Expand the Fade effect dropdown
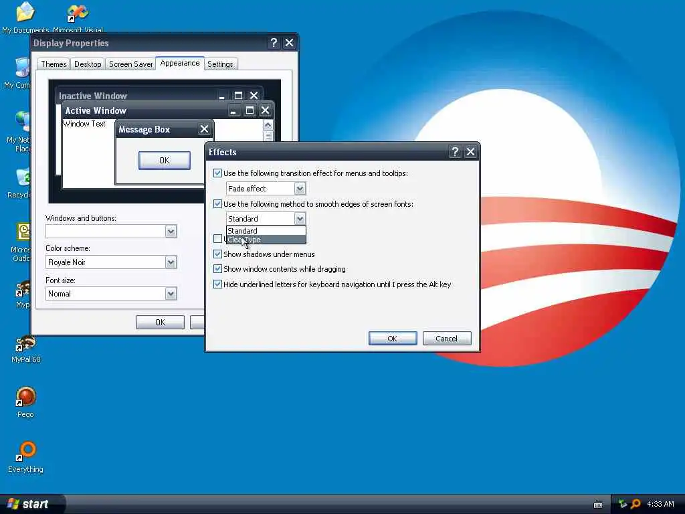The image size is (685, 514). (x=300, y=188)
